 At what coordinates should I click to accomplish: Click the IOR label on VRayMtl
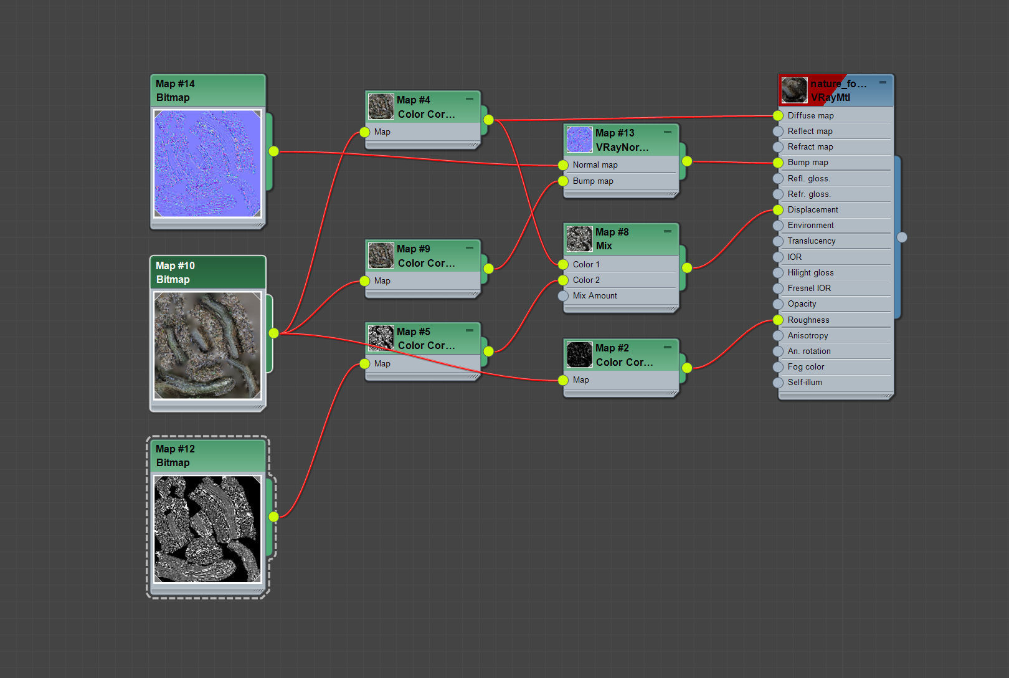tap(795, 257)
